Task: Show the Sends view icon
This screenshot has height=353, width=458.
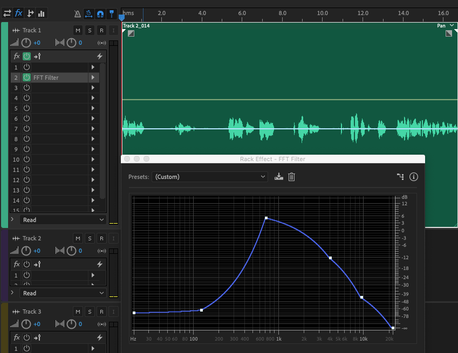Action: pos(30,13)
